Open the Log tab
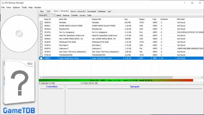Image resolution: width=204 pixels, height=115 pixels. [109, 11]
